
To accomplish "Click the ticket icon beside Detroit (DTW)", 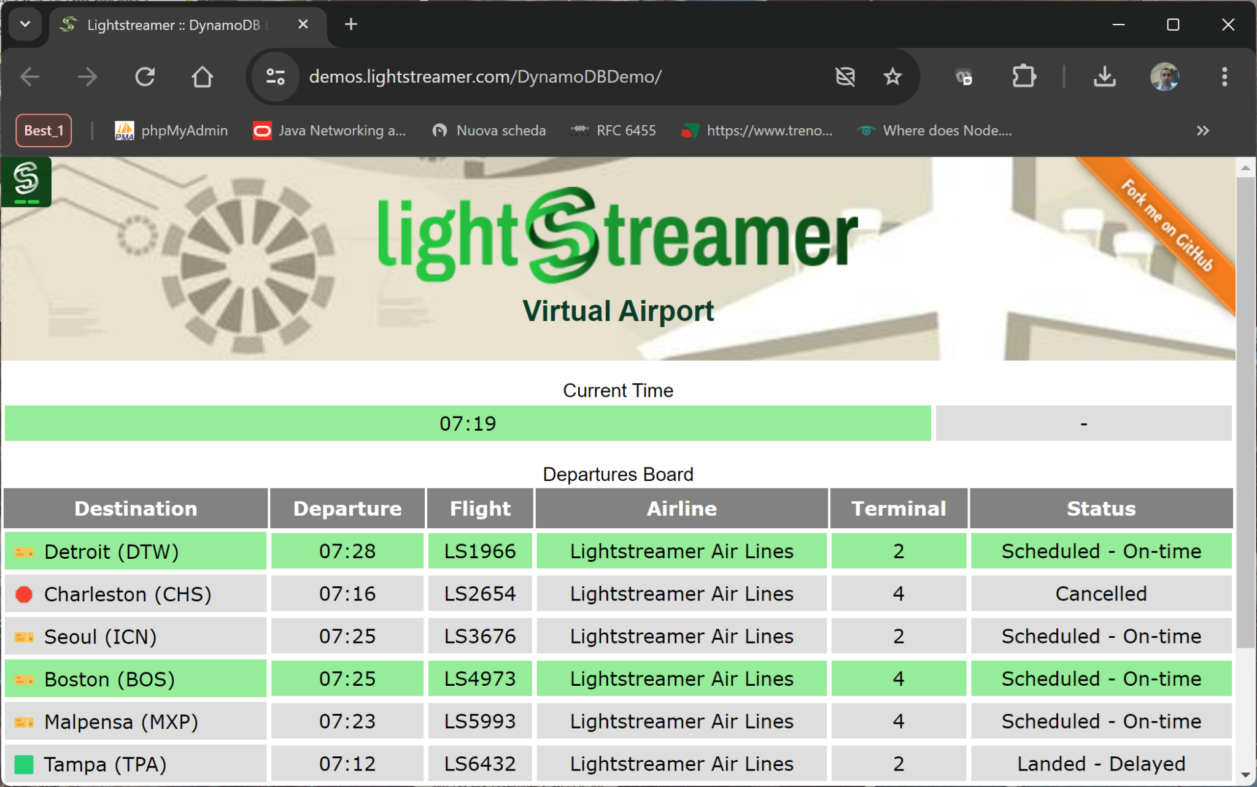I will 24,552.
